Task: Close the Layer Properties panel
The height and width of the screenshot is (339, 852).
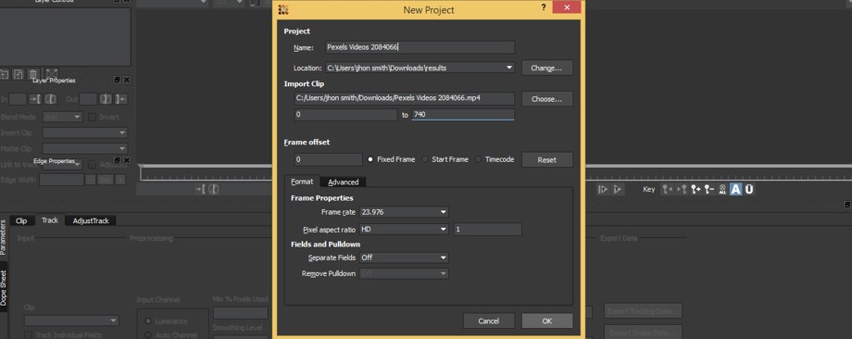Action: [127, 81]
